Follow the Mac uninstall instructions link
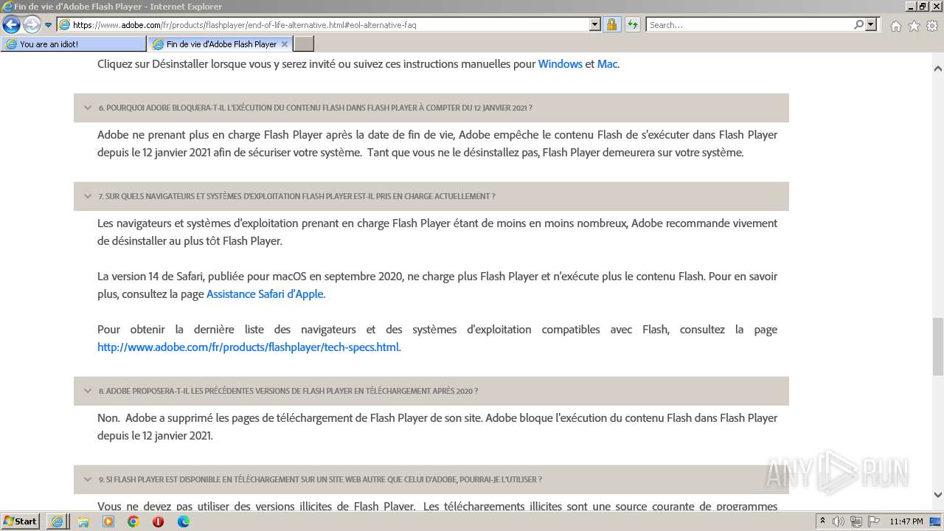The height and width of the screenshot is (531, 944). [607, 64]
